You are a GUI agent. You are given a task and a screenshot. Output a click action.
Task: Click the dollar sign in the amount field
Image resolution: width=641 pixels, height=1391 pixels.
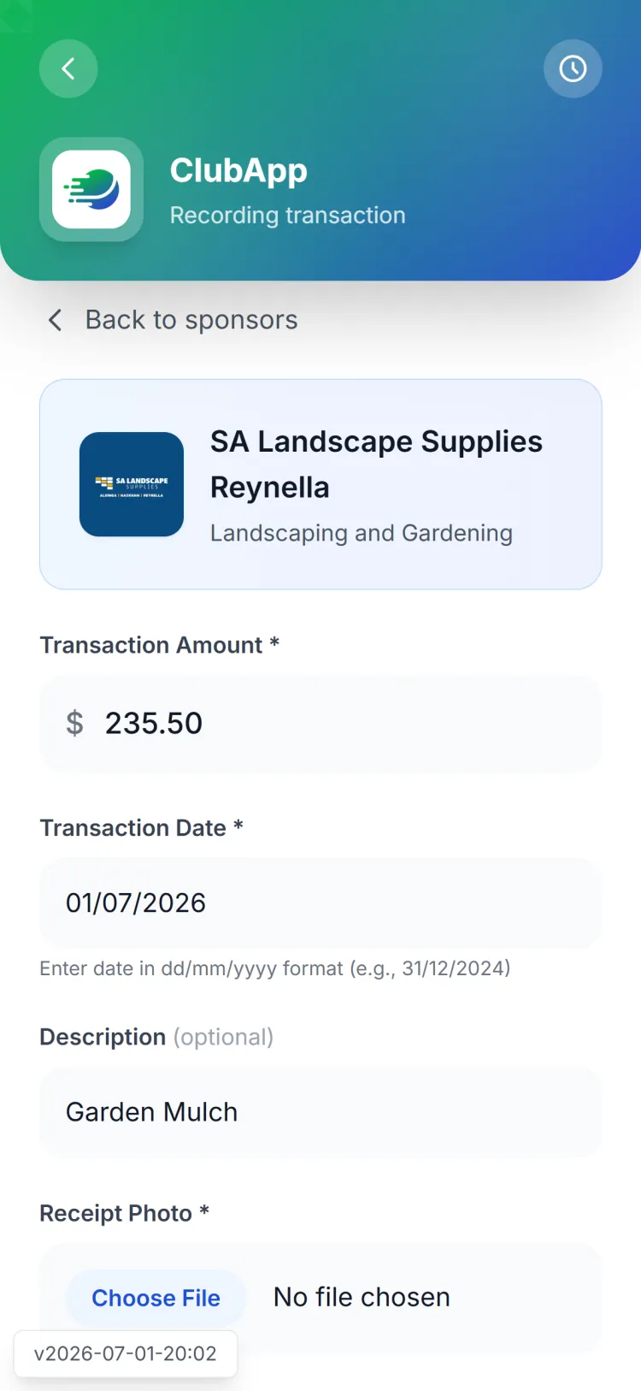[74, 724]
